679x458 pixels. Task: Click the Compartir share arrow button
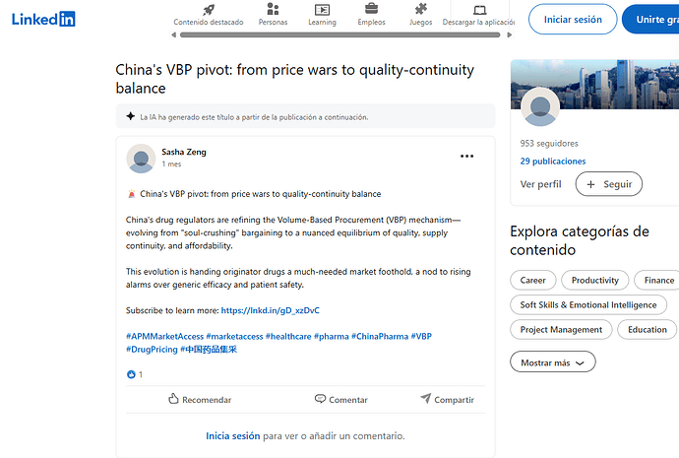coord(448,399)
